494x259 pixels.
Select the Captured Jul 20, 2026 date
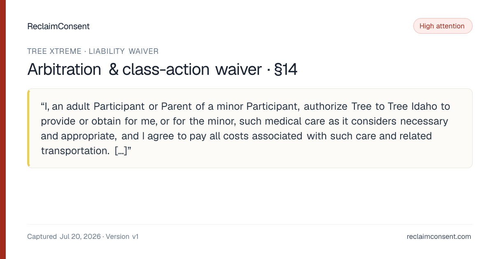[x=64, y=236]
